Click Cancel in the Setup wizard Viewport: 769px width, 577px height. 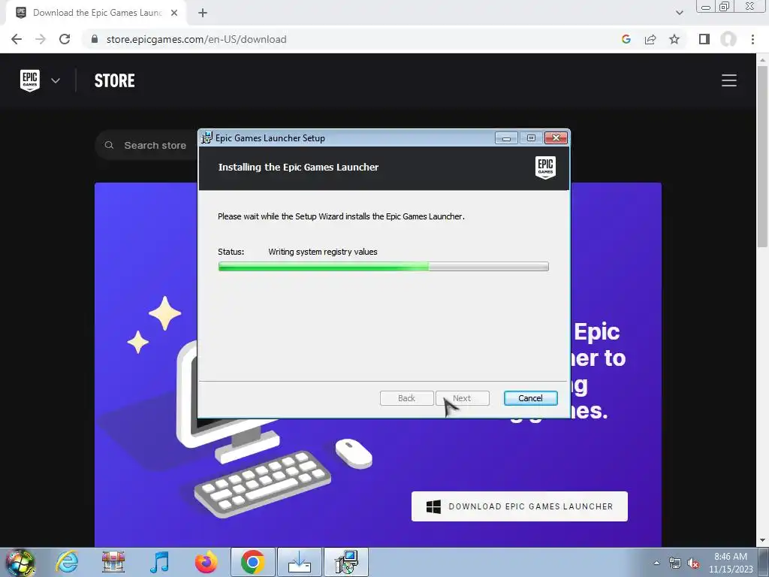(531, 398)
